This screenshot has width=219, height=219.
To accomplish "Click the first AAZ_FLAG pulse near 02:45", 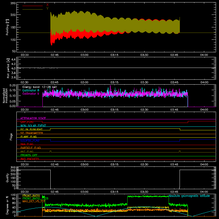I will (x=51, y=151).
